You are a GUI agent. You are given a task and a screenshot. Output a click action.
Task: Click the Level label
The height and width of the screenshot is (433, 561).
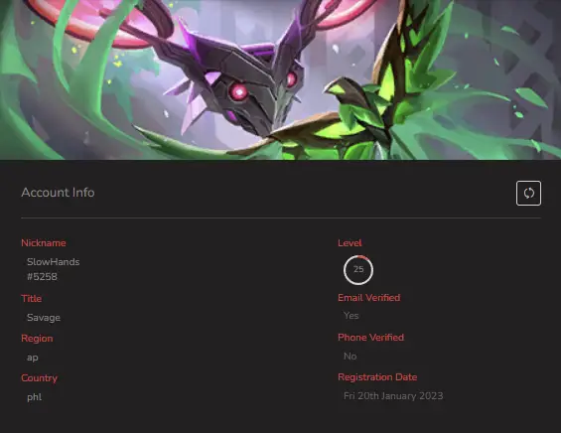pos(350,243)
